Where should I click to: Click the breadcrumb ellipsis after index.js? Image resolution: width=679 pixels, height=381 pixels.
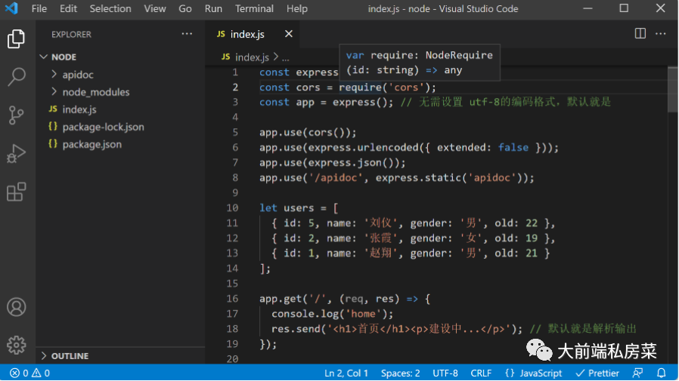tap(285, 57)
